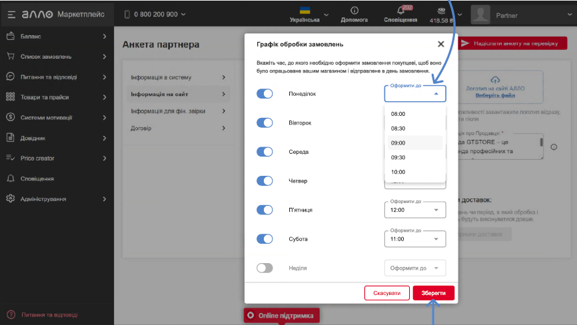Open the Субота time dropdown

click(414, 238)
